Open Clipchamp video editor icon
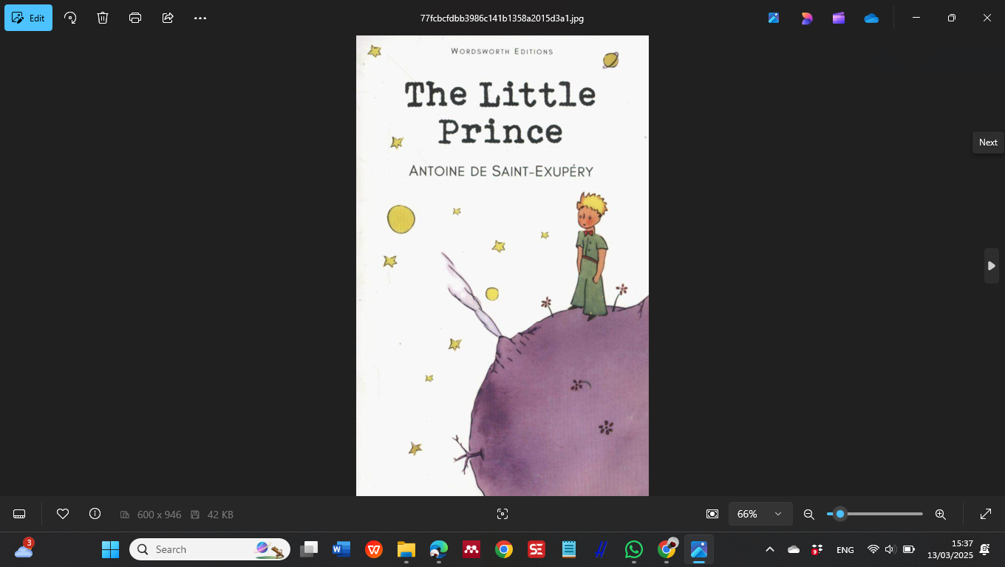Image resolution: width=1005 pixels, height=567 pixels. pyautogui.click(x=839, y=18)
